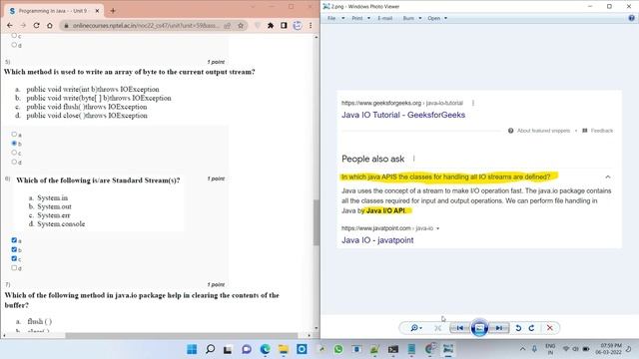Go to previous image in Photo Viewer
This screenshot has height=359, width=639.
pos(459,328)
